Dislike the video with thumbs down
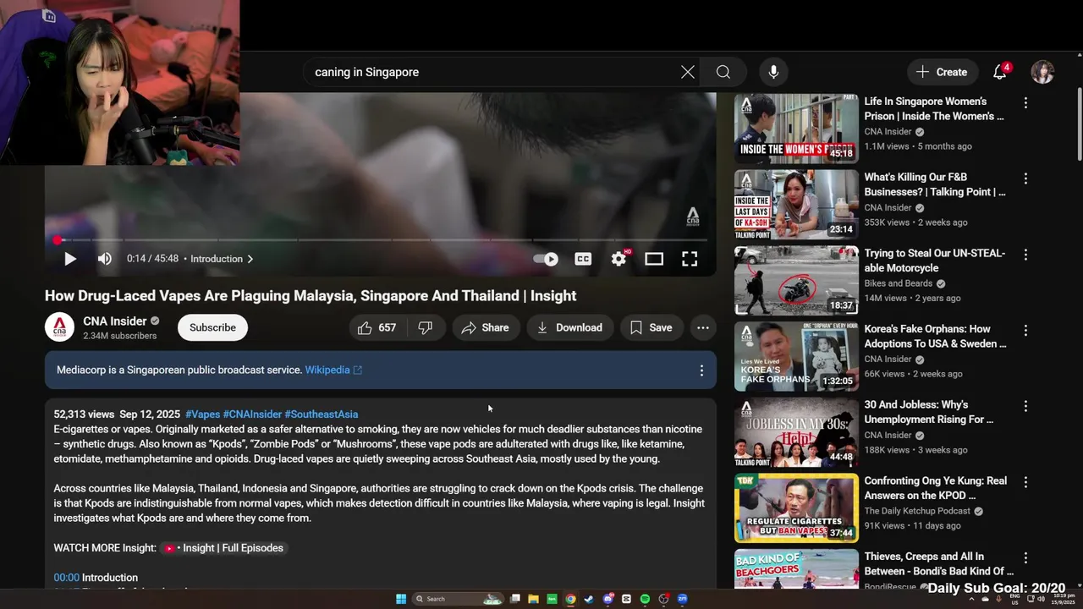1083x609 pixels. 426,327
